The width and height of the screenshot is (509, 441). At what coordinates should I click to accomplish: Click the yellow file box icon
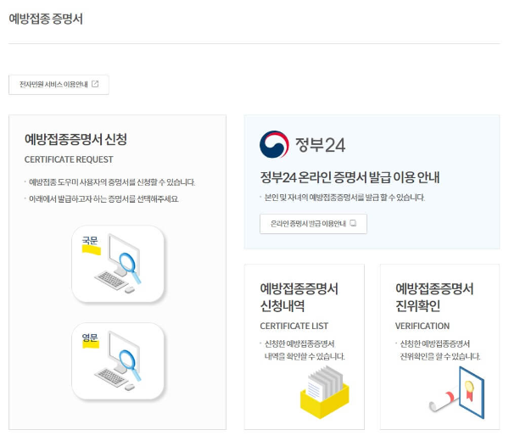pos(325,393)
